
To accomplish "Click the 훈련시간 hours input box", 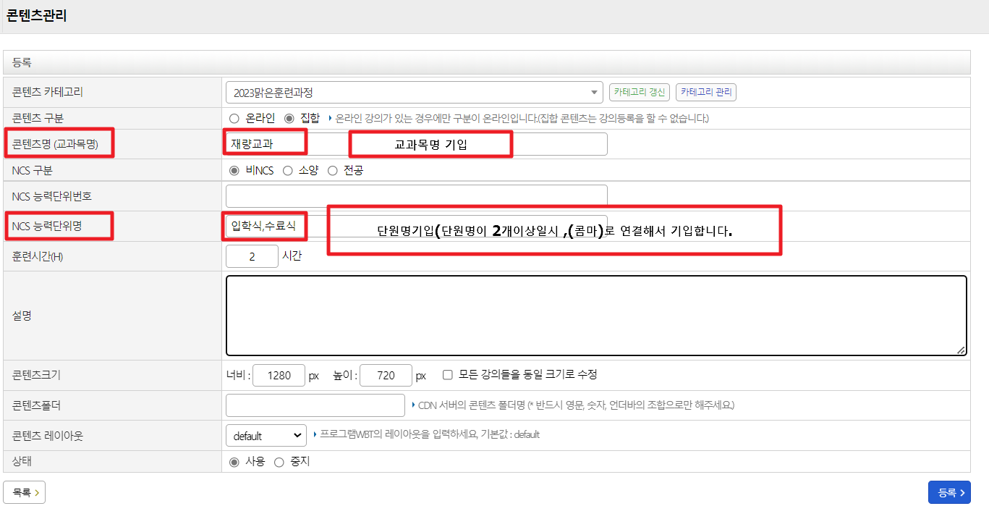I will click(252, 256).
